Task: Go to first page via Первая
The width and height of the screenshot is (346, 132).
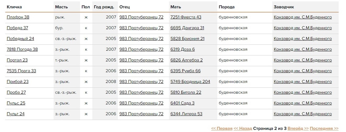Action: [222, 129]
